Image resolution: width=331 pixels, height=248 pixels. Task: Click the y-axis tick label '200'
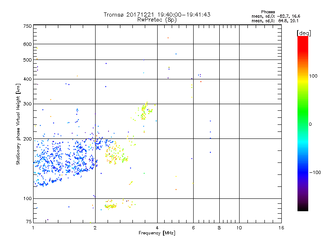point(27,139)
